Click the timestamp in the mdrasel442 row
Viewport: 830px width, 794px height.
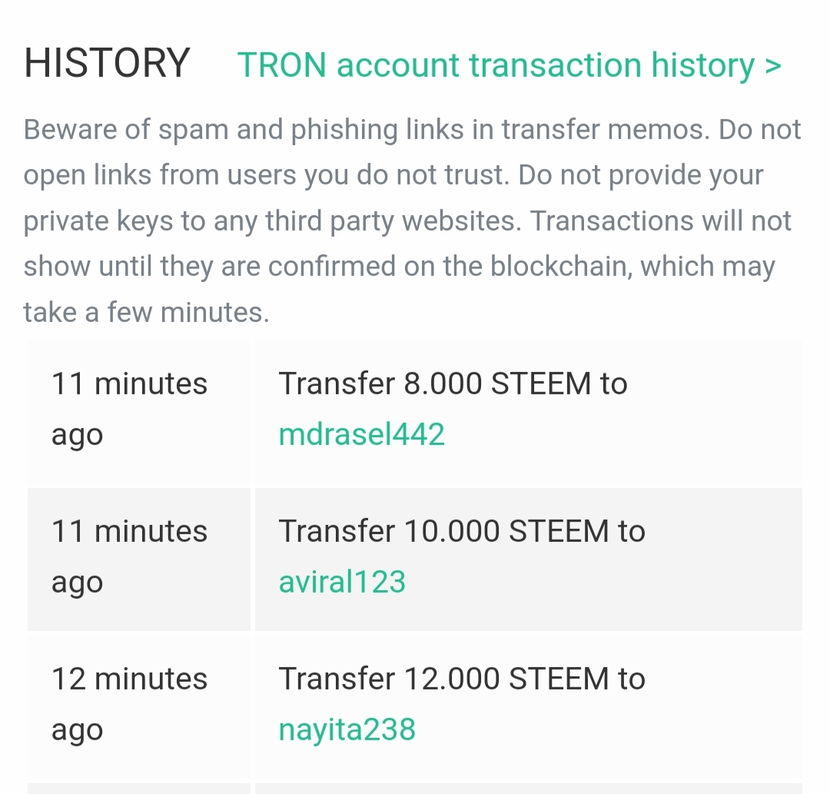(x=129, y=409)
